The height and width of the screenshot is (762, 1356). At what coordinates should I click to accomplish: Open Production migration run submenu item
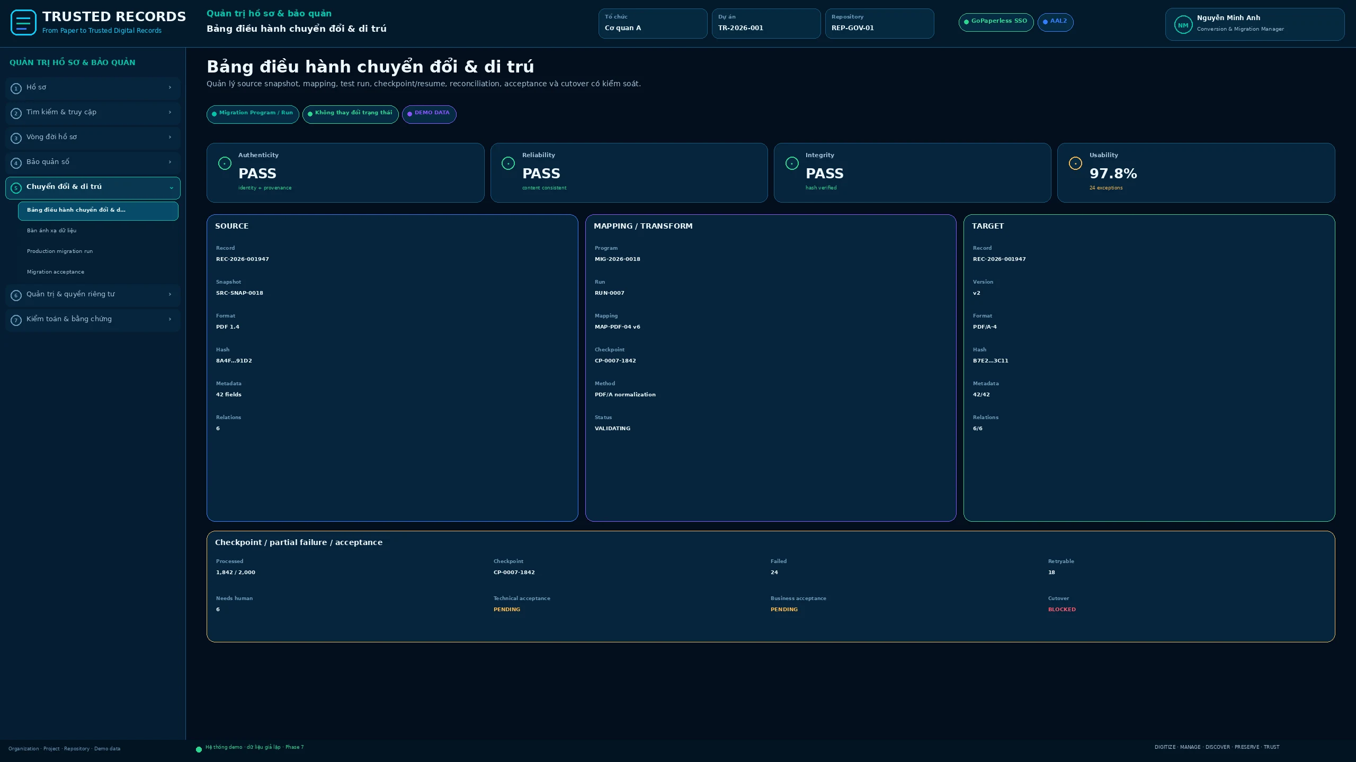pyautogui.click(x=98, y=251)
